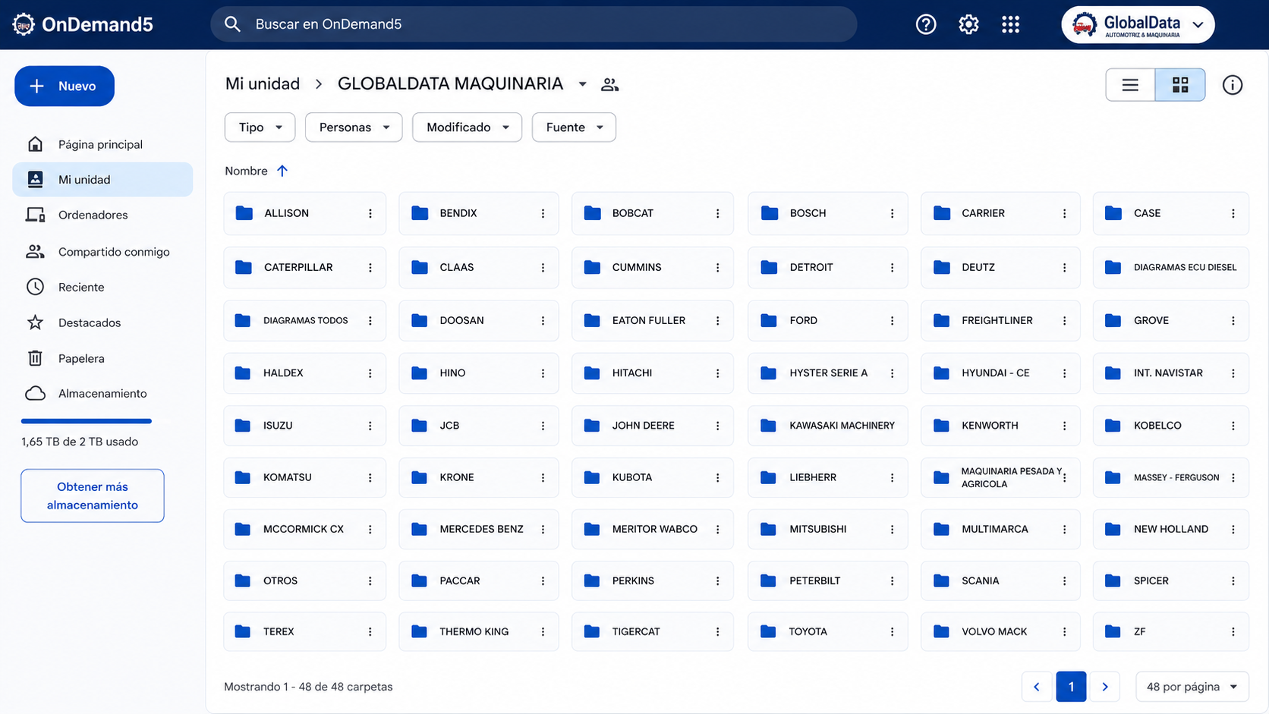Open the apps grid launcher
Image resolution: width=1269 pixels, height=714 pixels.
(1010, 24)
